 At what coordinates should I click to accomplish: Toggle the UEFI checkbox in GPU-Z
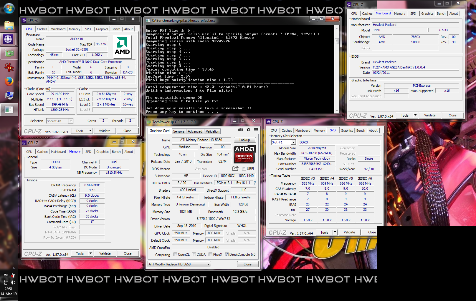(x=244, y=168)
